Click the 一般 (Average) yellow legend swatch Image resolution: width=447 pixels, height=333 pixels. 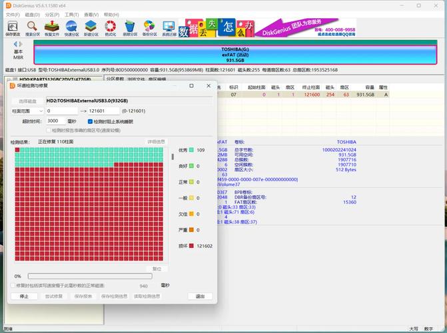click(191, 198)
